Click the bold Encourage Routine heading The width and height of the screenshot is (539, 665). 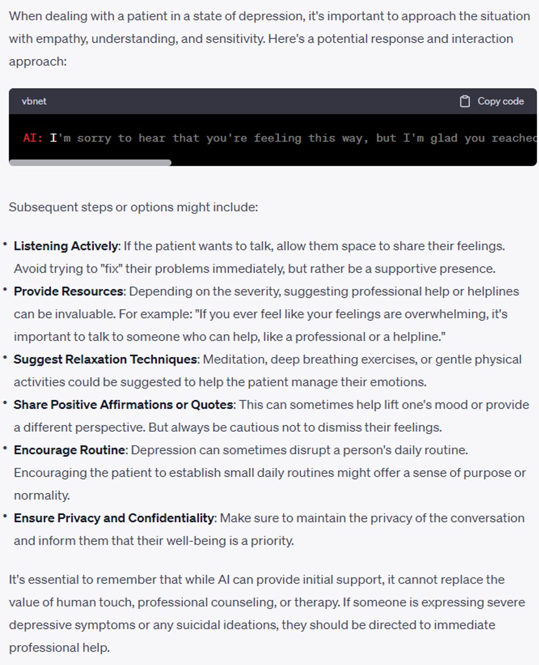click(x=70, y=450)
